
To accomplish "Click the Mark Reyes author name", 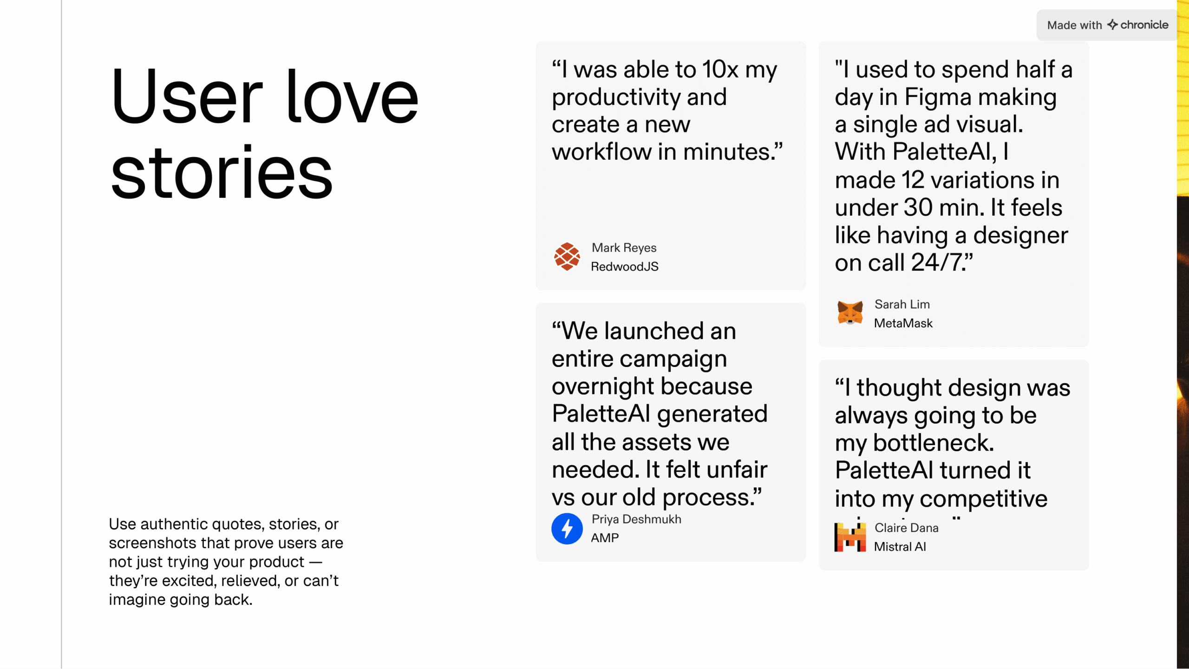I will point(624,248).
